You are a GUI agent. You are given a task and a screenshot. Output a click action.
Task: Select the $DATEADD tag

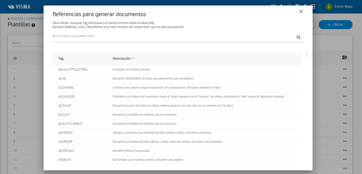[66, 133]
